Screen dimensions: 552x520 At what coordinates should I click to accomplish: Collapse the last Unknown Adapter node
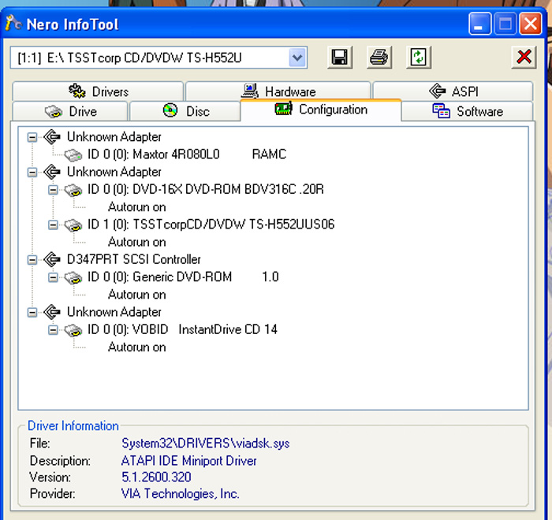32,312
